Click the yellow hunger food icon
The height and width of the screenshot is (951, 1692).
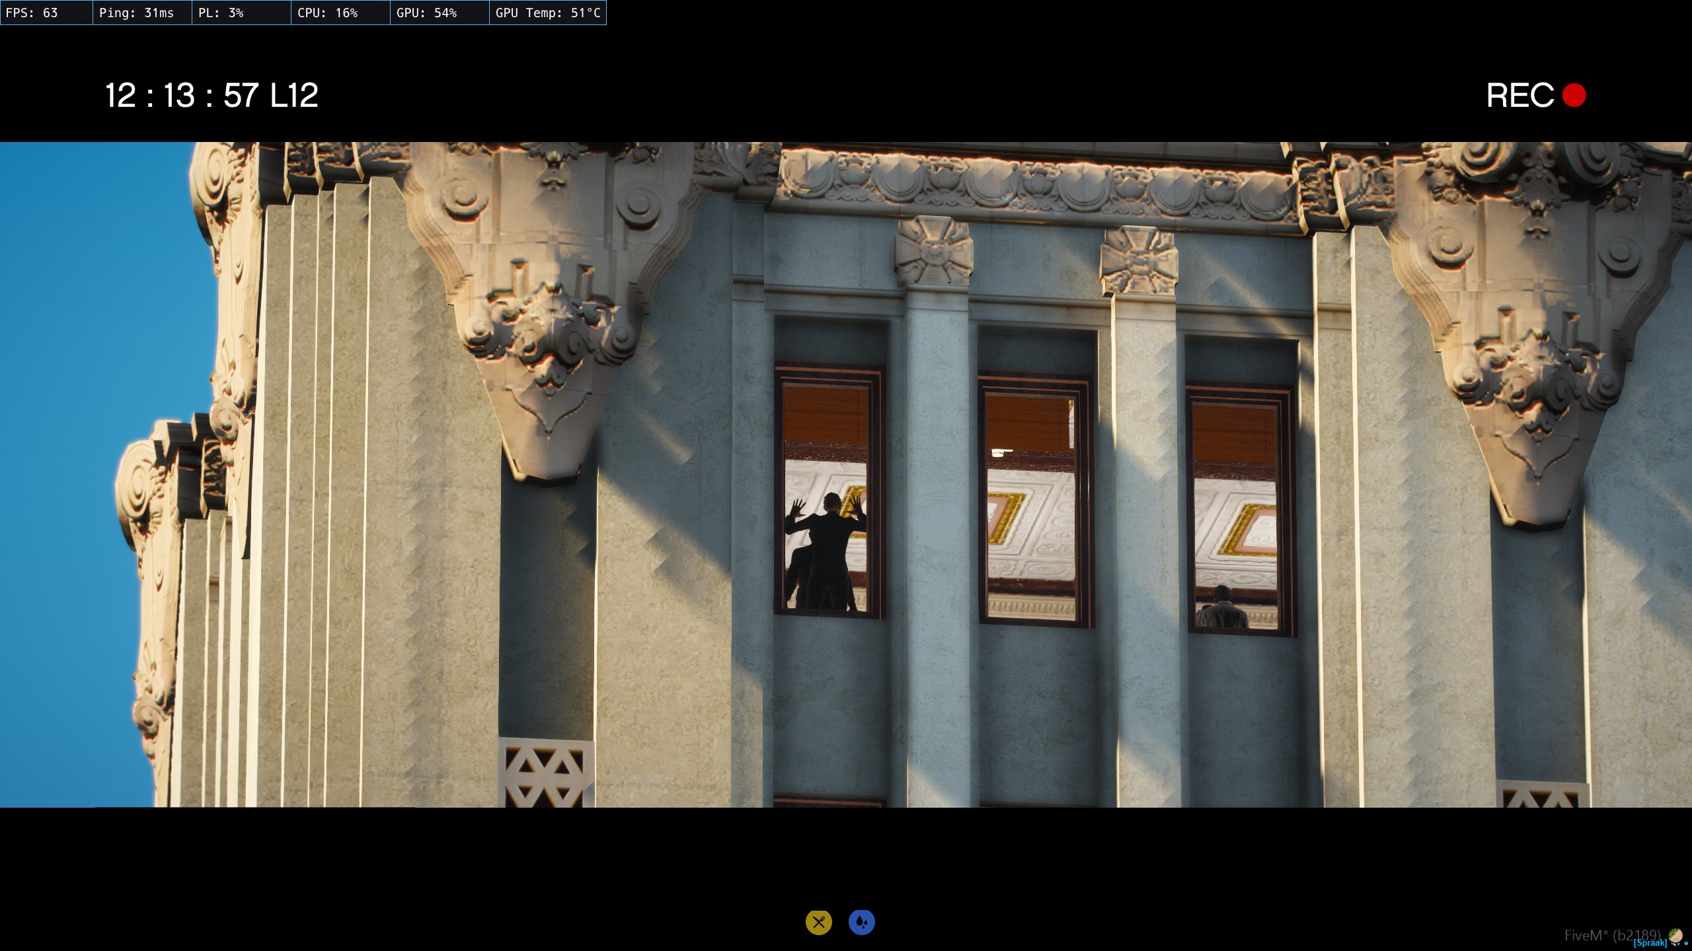[818, 922]
